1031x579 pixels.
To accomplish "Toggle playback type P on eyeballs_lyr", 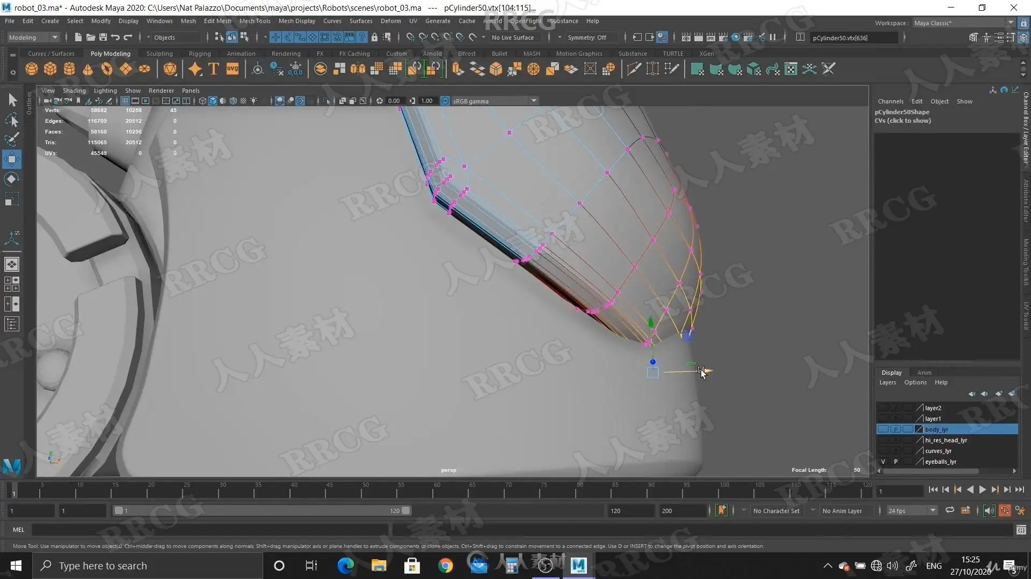I will point(895,462).
